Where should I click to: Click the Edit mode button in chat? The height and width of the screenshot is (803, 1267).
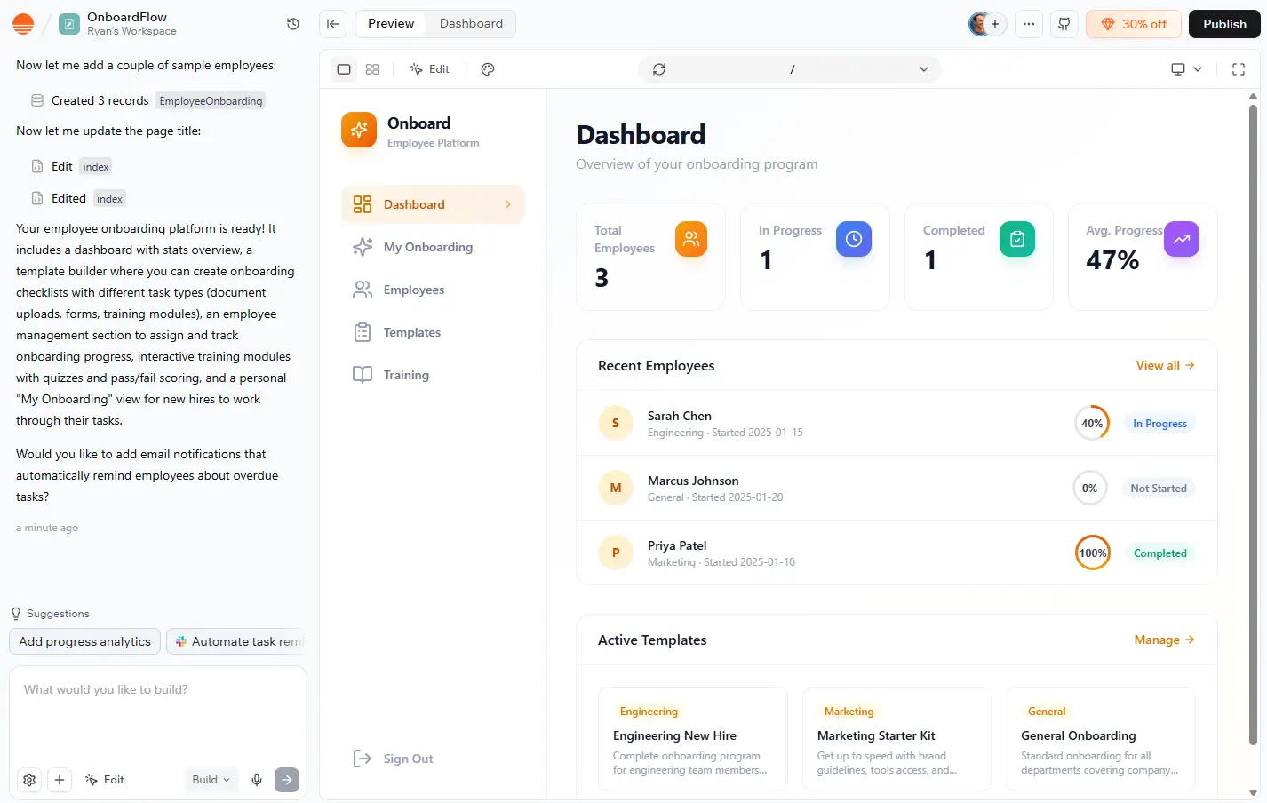click(105, 780)
